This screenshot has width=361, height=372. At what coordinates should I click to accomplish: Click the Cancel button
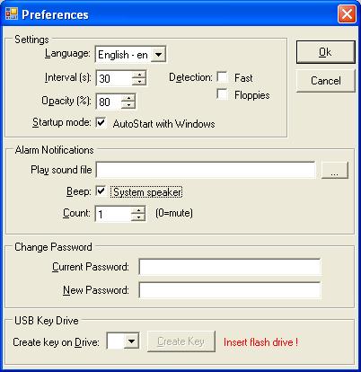[326, 81]
